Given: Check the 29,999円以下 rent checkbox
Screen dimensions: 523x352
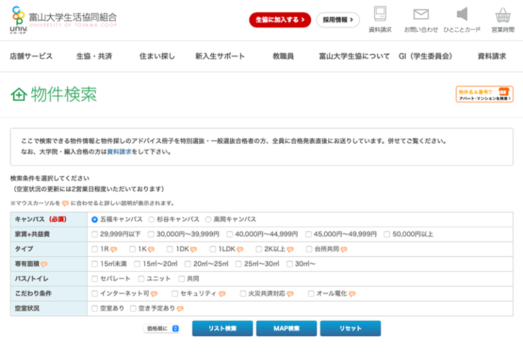Looking at the screenshot, I should pos(95,234).
